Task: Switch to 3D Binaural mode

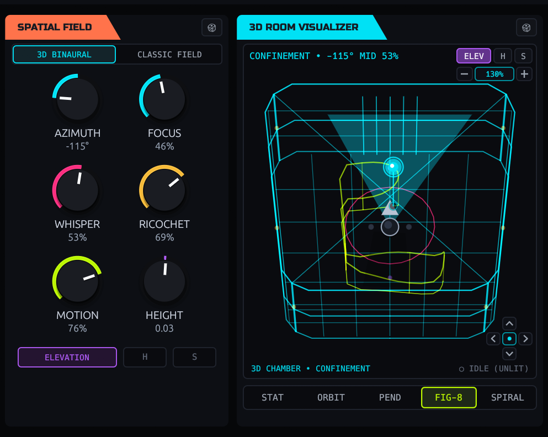Action: coord(65,55)
